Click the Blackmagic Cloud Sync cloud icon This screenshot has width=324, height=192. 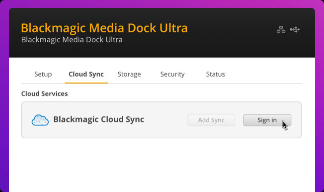coord(40,120)
